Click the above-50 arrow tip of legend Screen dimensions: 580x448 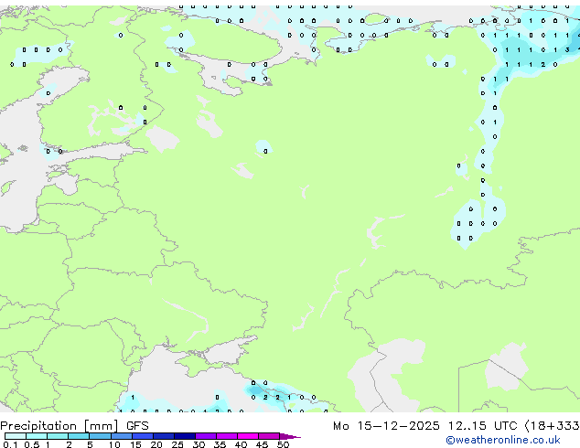290,436
